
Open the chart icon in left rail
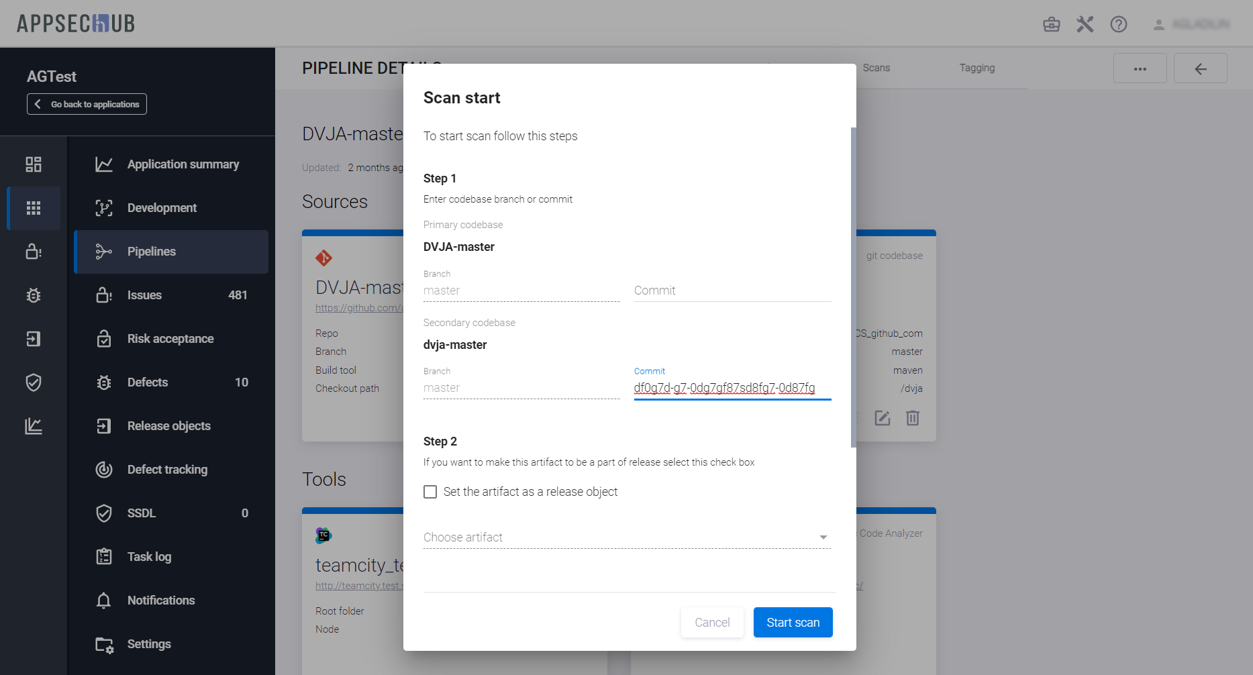click(34, 426)
